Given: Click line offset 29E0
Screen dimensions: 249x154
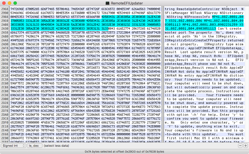Looking at the screenshot, I should tap(5, 21).
